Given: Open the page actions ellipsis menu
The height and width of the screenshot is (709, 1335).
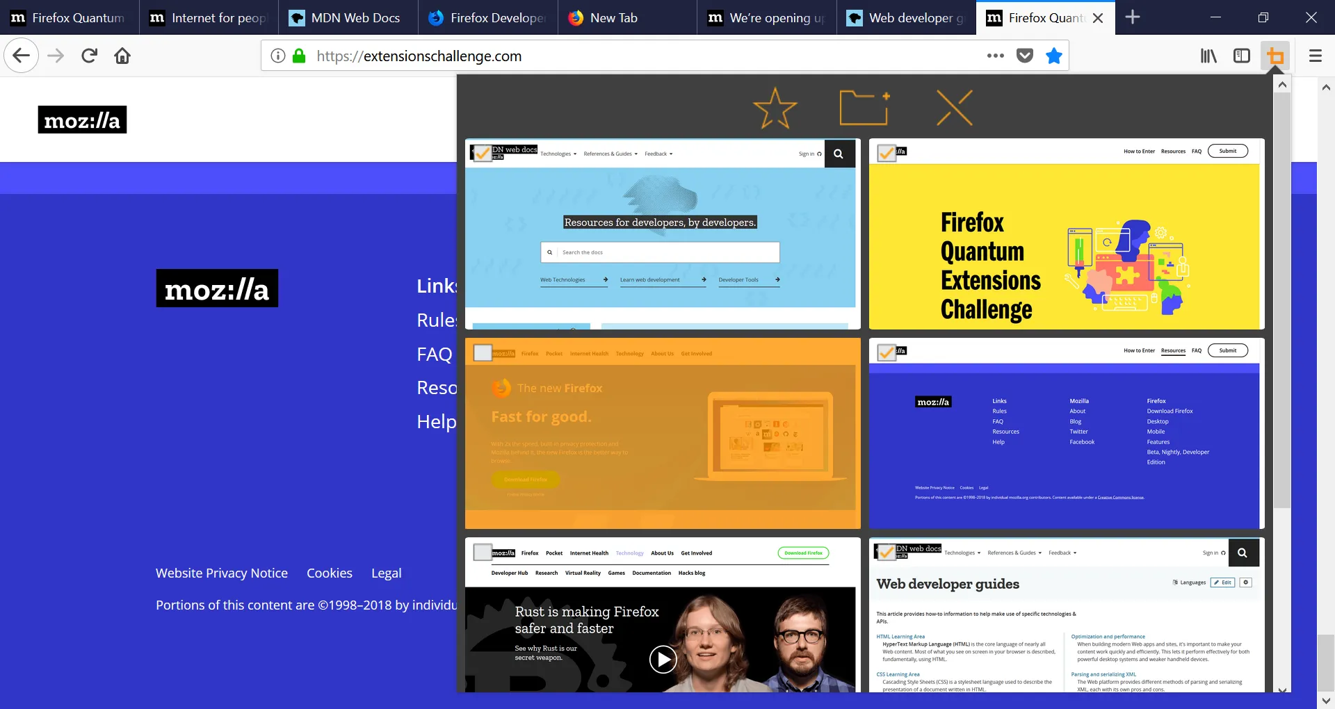Looking at the screenshot, I should coord(995,56).
